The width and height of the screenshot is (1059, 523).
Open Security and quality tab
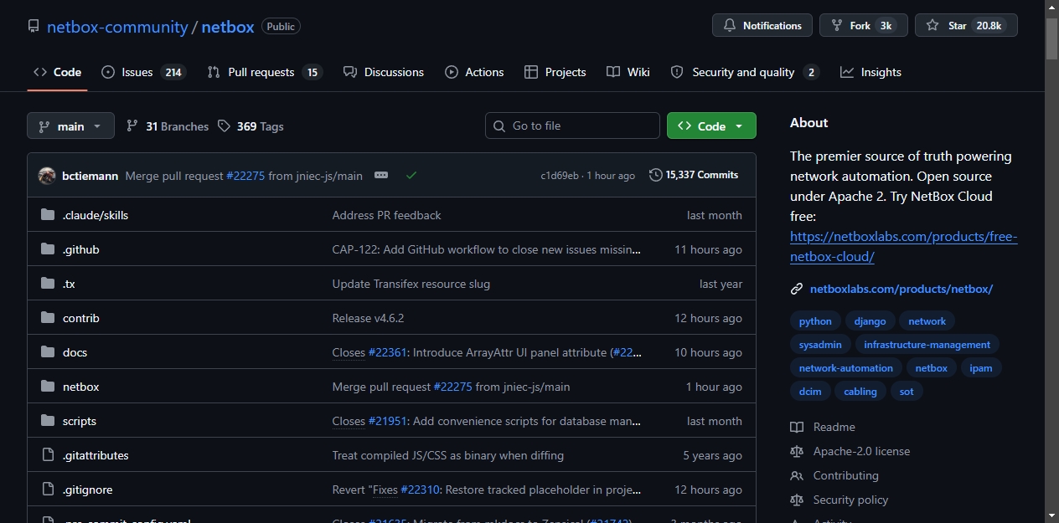744,72
